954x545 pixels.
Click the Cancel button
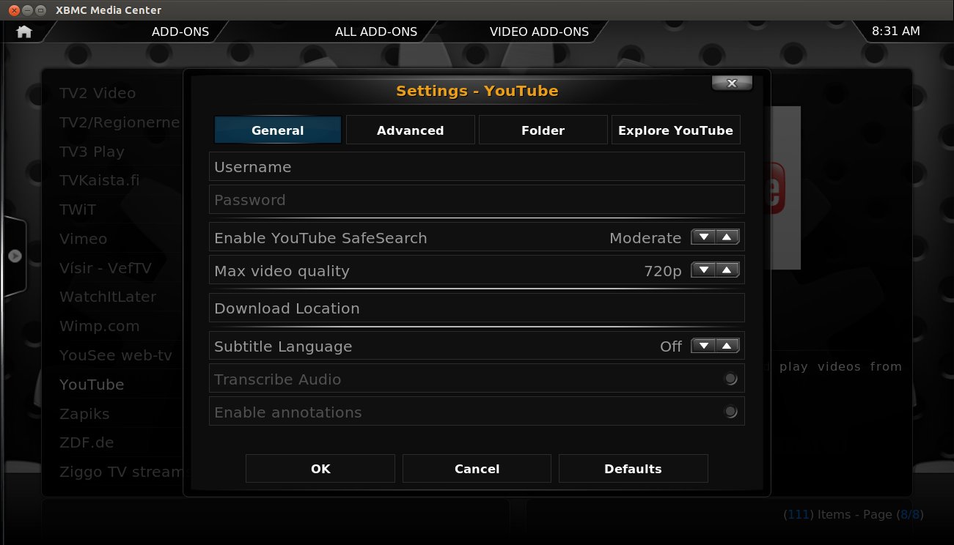477,469
